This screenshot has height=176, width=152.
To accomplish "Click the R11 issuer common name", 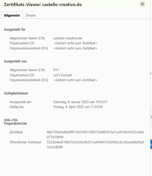I will coord(56,70).
